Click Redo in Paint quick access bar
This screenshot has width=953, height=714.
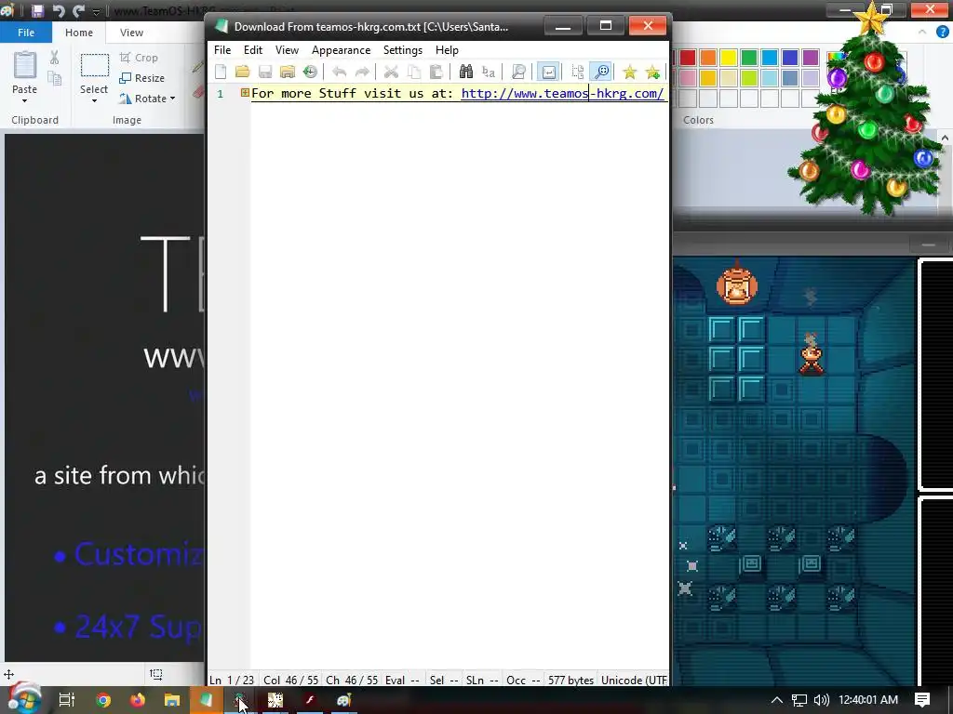pos(78,11)
